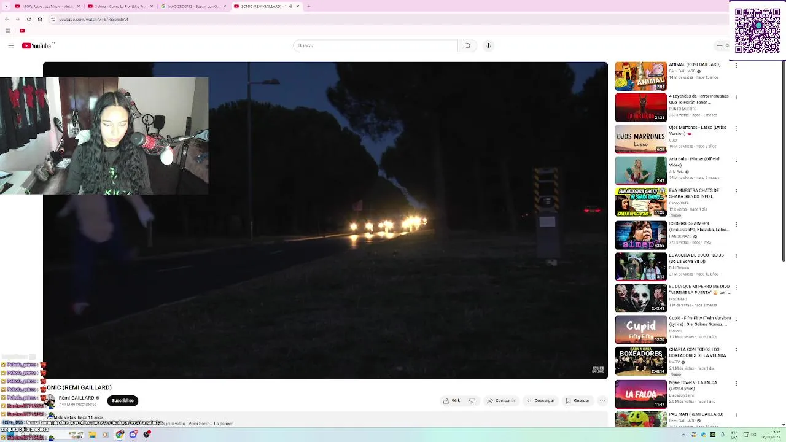Open the Discord taskbar icon
Viewport: 786px width, 442px height.
coord(133,435)
